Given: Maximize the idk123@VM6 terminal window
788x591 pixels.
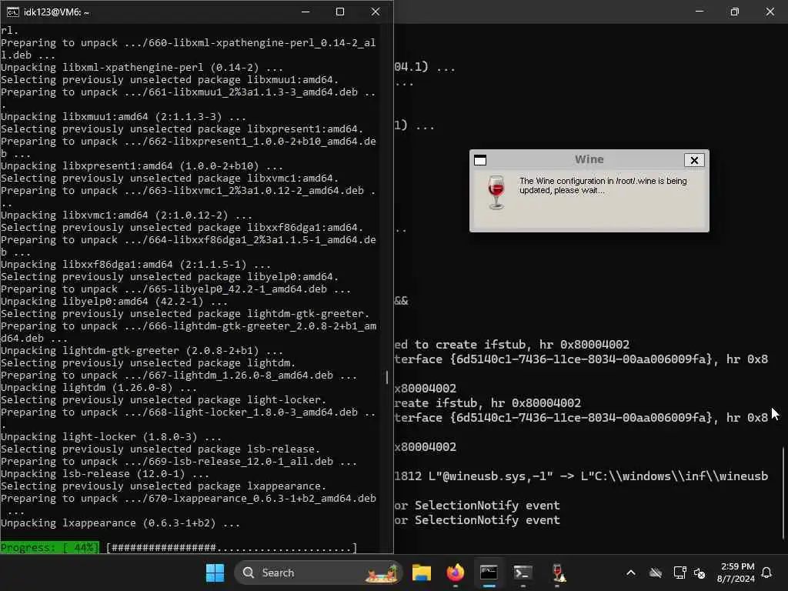Looking at the screenshot, I should tap(340, 12).
